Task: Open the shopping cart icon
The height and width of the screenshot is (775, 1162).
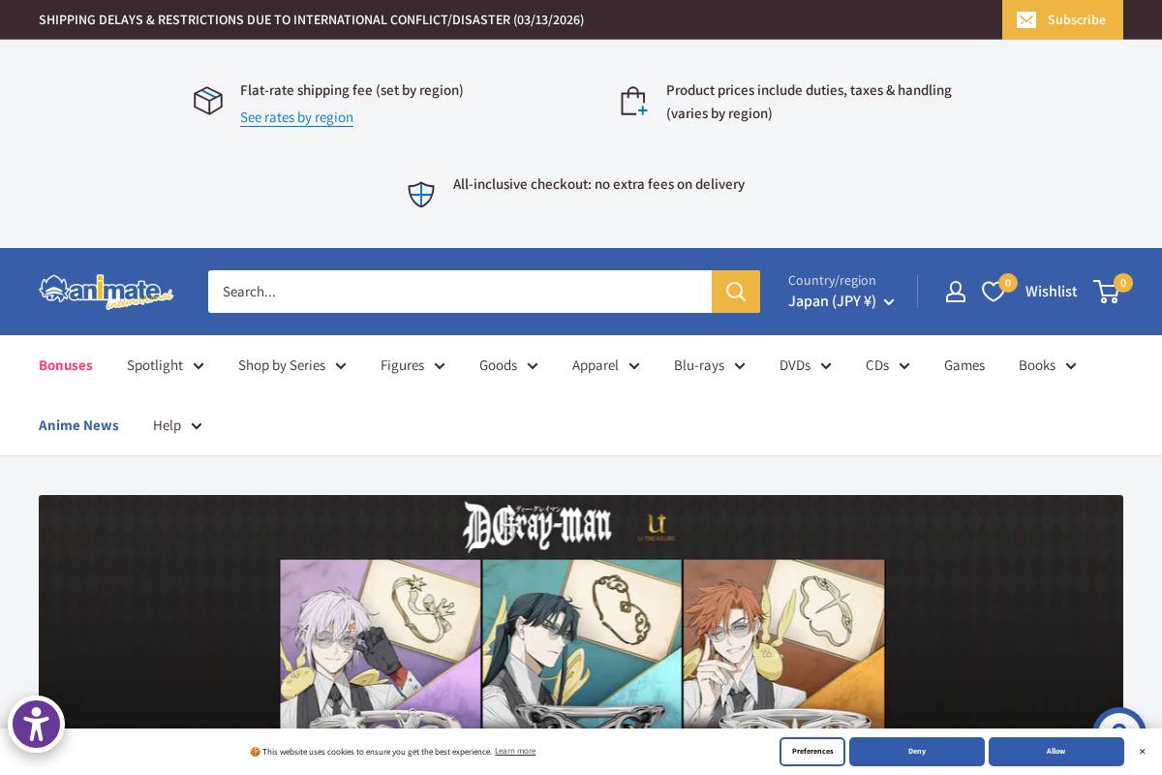Action: point(1106,292)
